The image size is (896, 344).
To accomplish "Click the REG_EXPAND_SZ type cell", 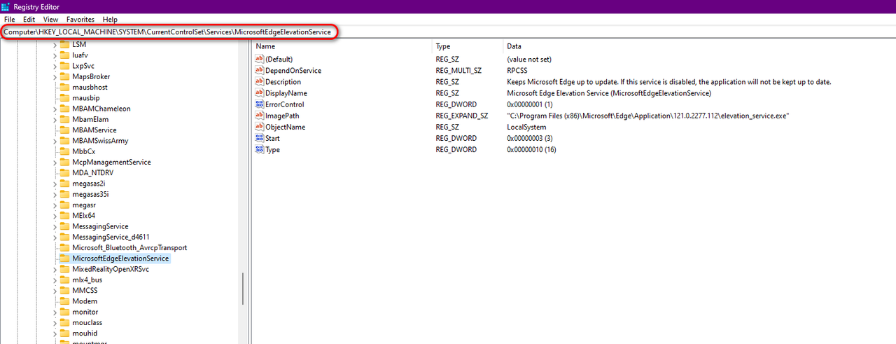I will [x=462, y=116].
